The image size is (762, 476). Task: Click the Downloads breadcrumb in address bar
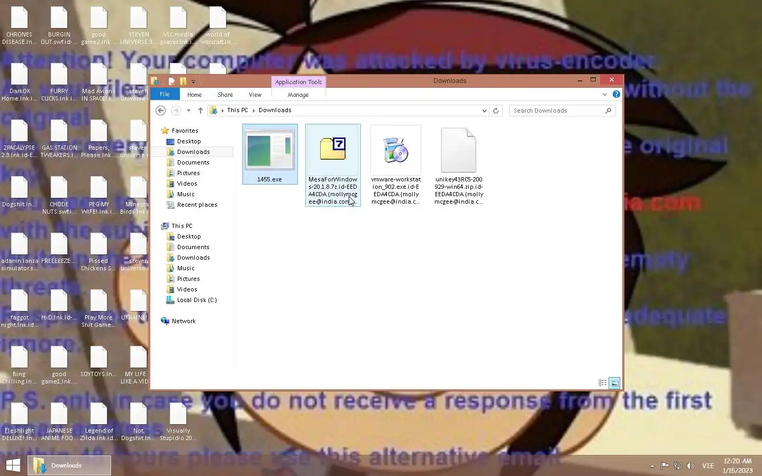[x=275, y=110]
